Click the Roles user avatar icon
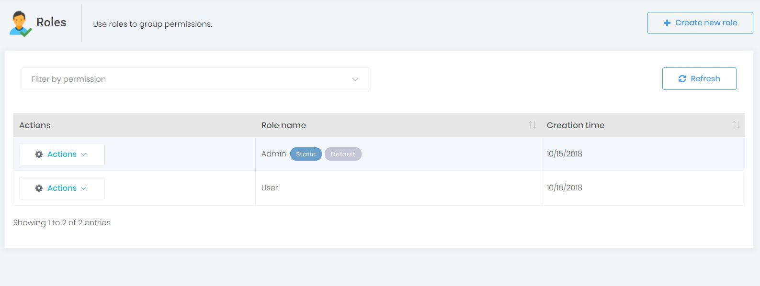 coord(20,24)
